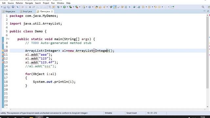Click the Disconnect debug icon

pos(33,7)
